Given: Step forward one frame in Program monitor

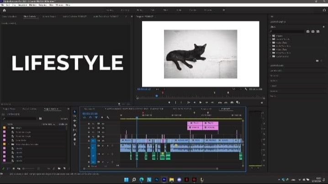Looking at the screenshot, I should [x=206, y=102].
